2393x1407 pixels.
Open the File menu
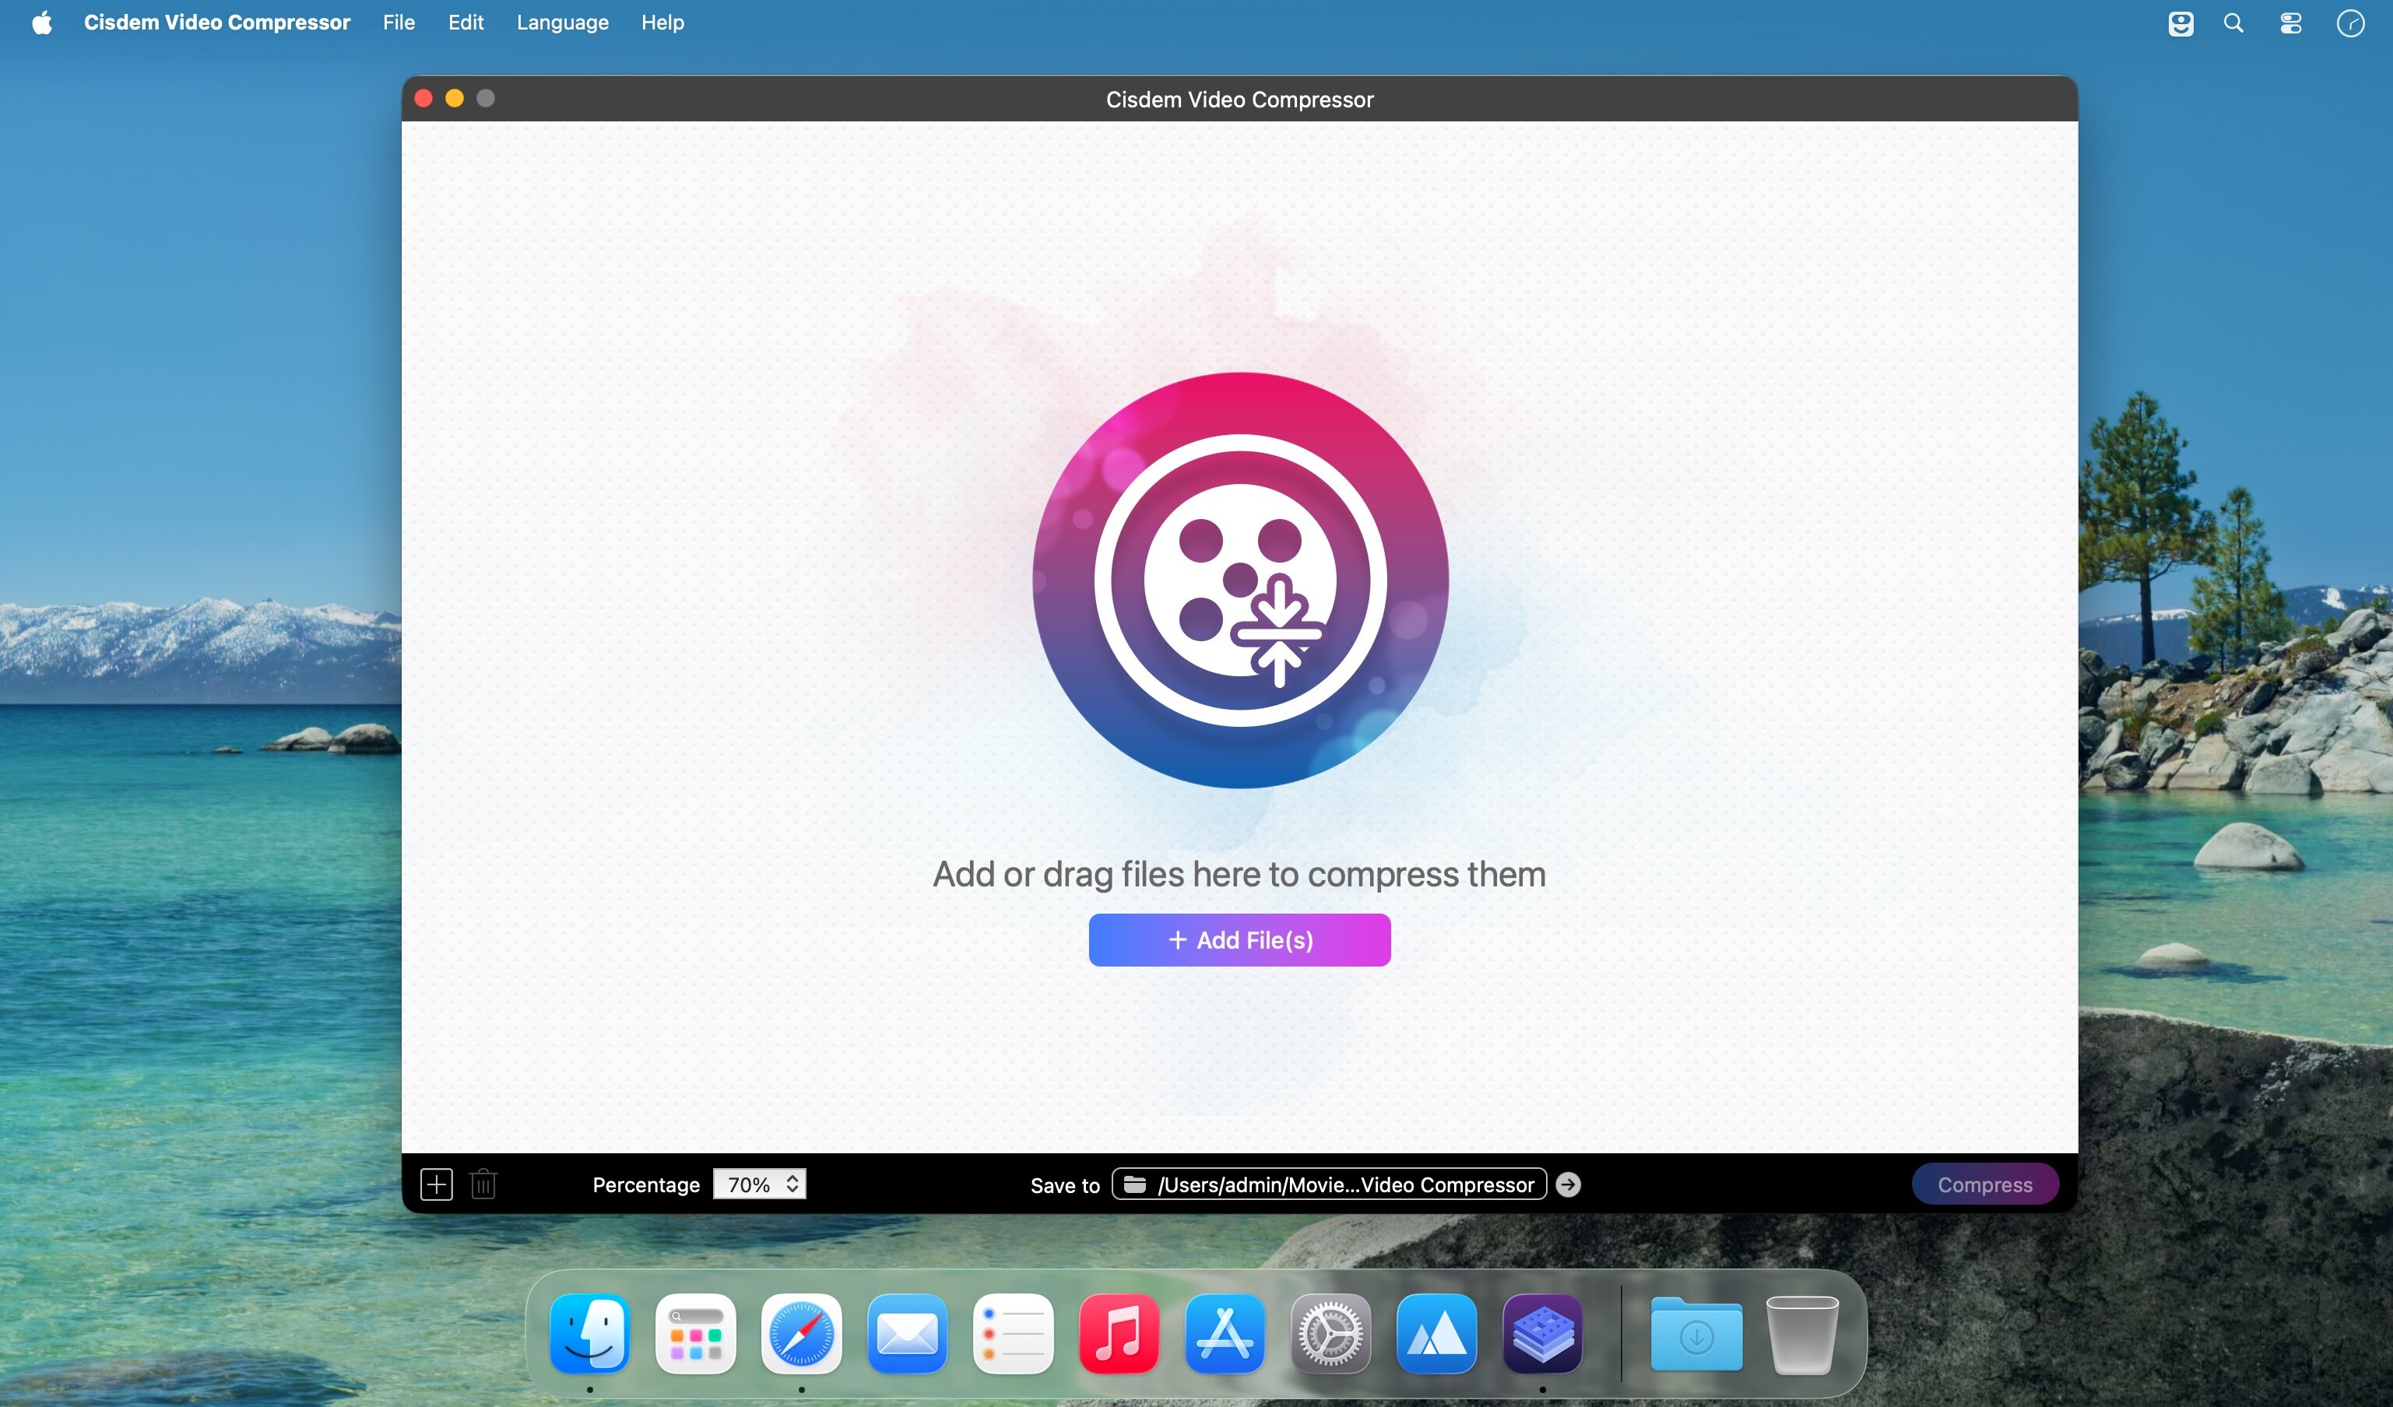pos(399,23)
